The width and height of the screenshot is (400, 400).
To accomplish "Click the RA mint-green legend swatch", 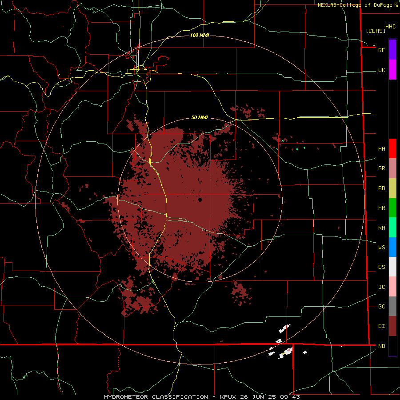I will click(x=392, y=228).
